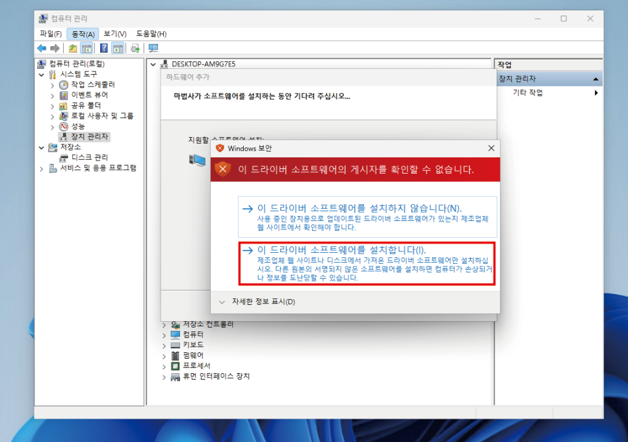This screenshot has height=442, width=628.
Task: Select 휴먼 인터페이스 장치 category text
Action: [216, 376]
